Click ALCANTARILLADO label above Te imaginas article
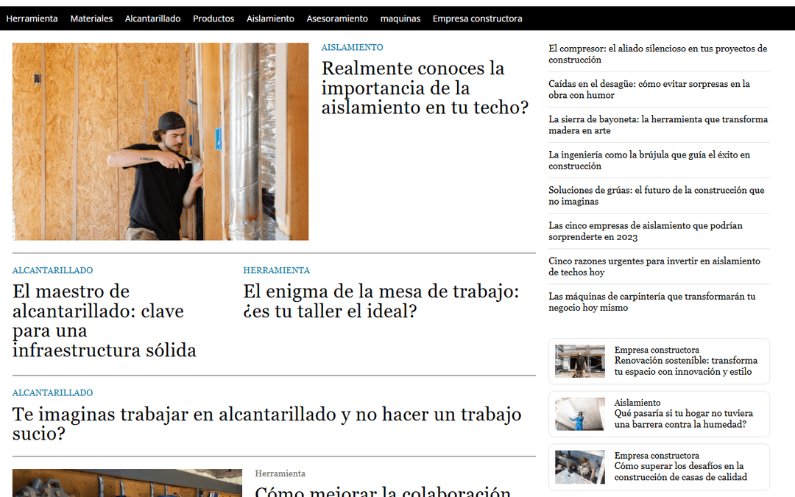This screenshot has width=795, height=497. point(53,392)
